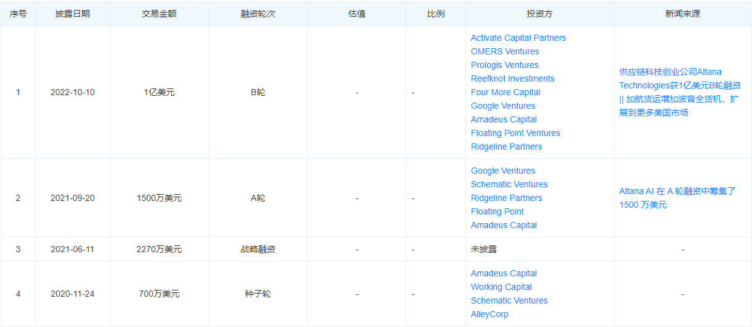Click 新闻来源 column header
This screenshot has height=327, width=752.
point(683,13)
